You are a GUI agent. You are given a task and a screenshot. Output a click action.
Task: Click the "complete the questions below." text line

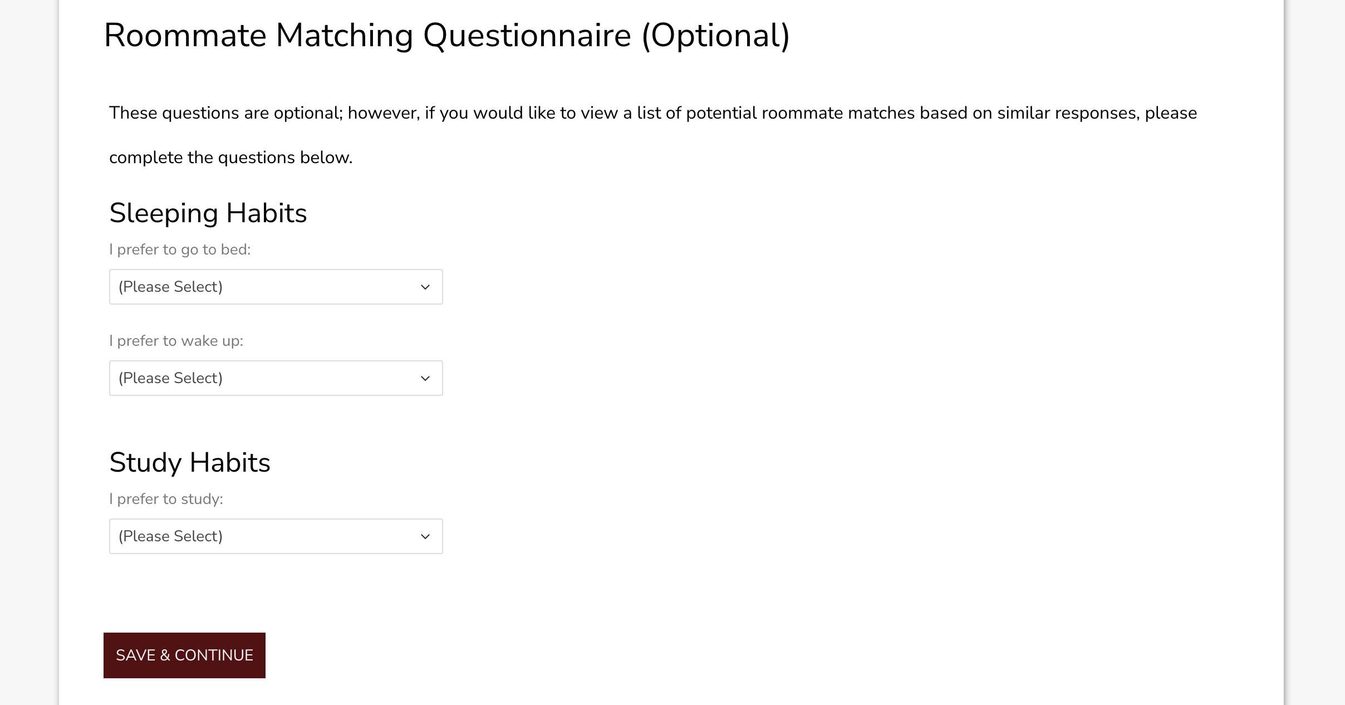tap(230, 158)
